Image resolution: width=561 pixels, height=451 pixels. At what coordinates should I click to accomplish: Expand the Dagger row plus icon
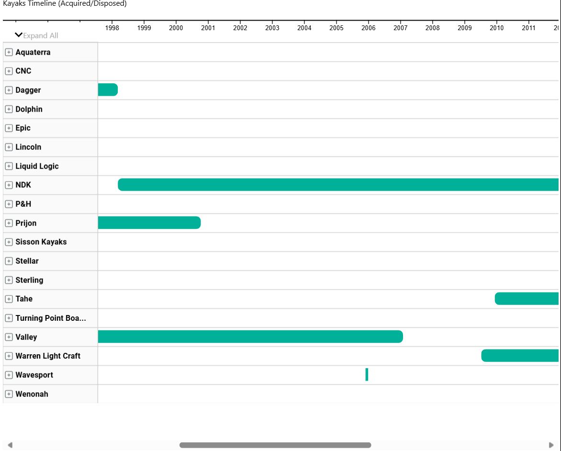click(9, 90)
